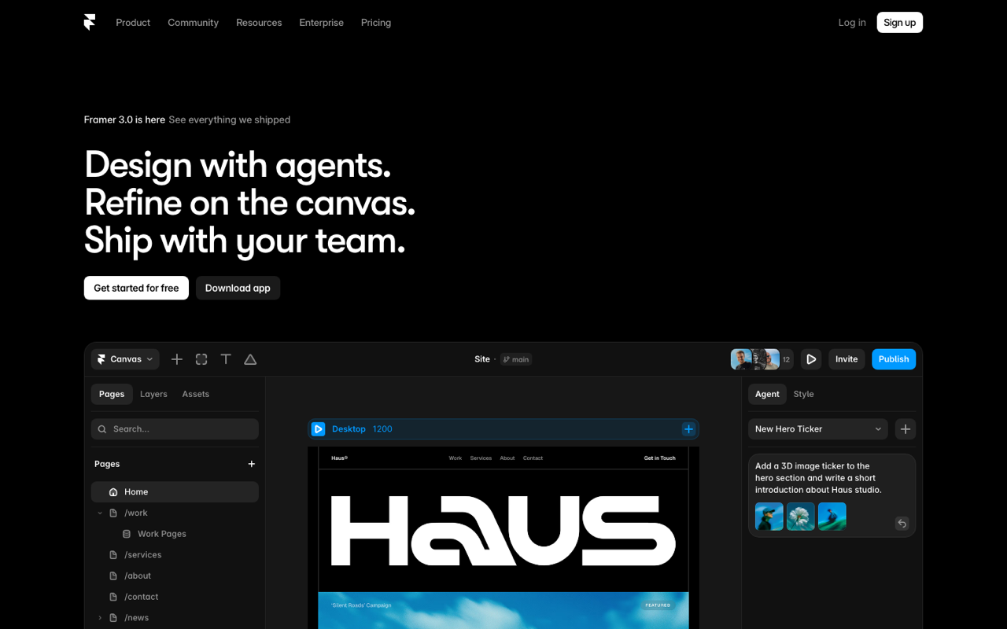Click the 1200 width value
The height and width of the screenshot is (629, 1007).
click(382, 429)
